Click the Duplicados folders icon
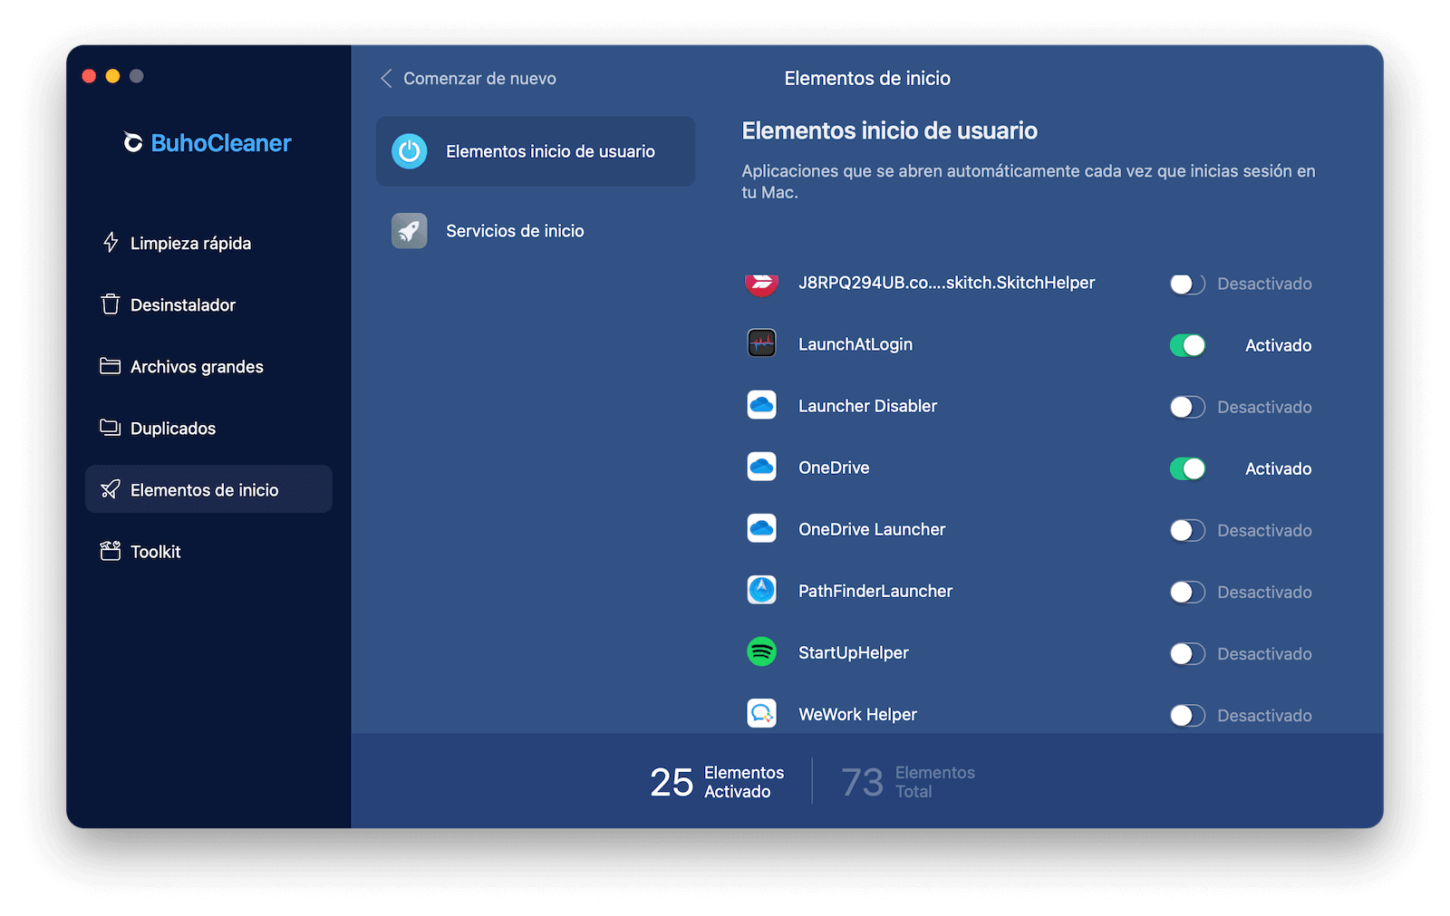The width and height of the screenshot is (1450, 916). (x=111, y=428)
